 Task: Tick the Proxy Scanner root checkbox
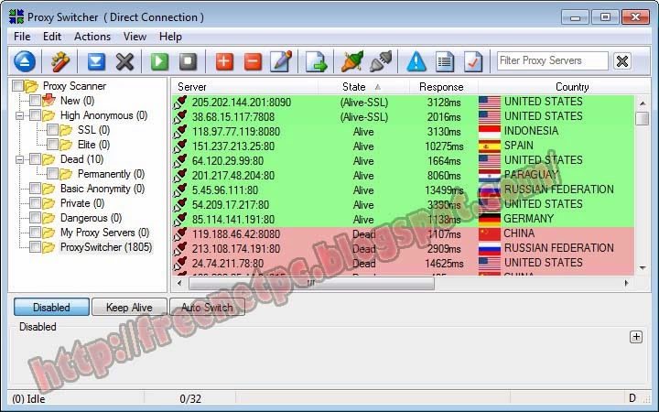(x=17, y=86)
